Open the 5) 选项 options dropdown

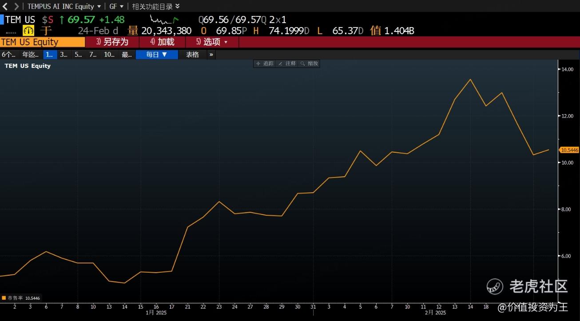(212, 42)
